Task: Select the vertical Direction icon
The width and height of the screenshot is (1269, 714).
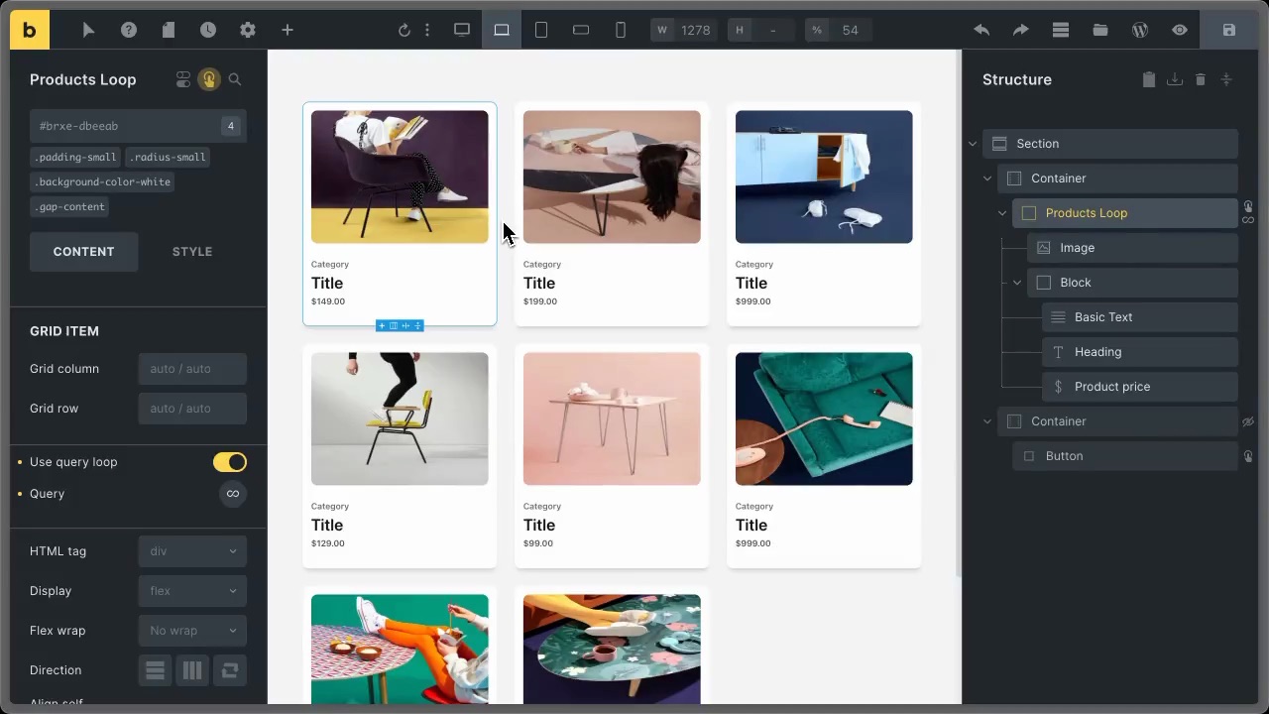Action: click(155, 670)
